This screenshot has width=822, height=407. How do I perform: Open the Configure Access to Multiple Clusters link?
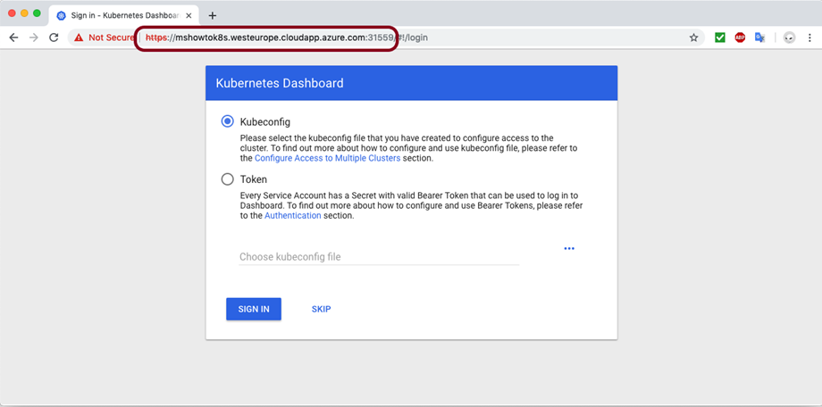tap(327, 158)
